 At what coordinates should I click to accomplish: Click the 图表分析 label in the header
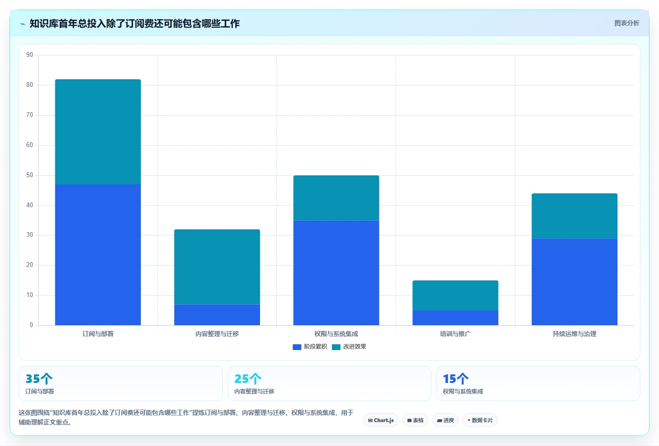point(627,23)
